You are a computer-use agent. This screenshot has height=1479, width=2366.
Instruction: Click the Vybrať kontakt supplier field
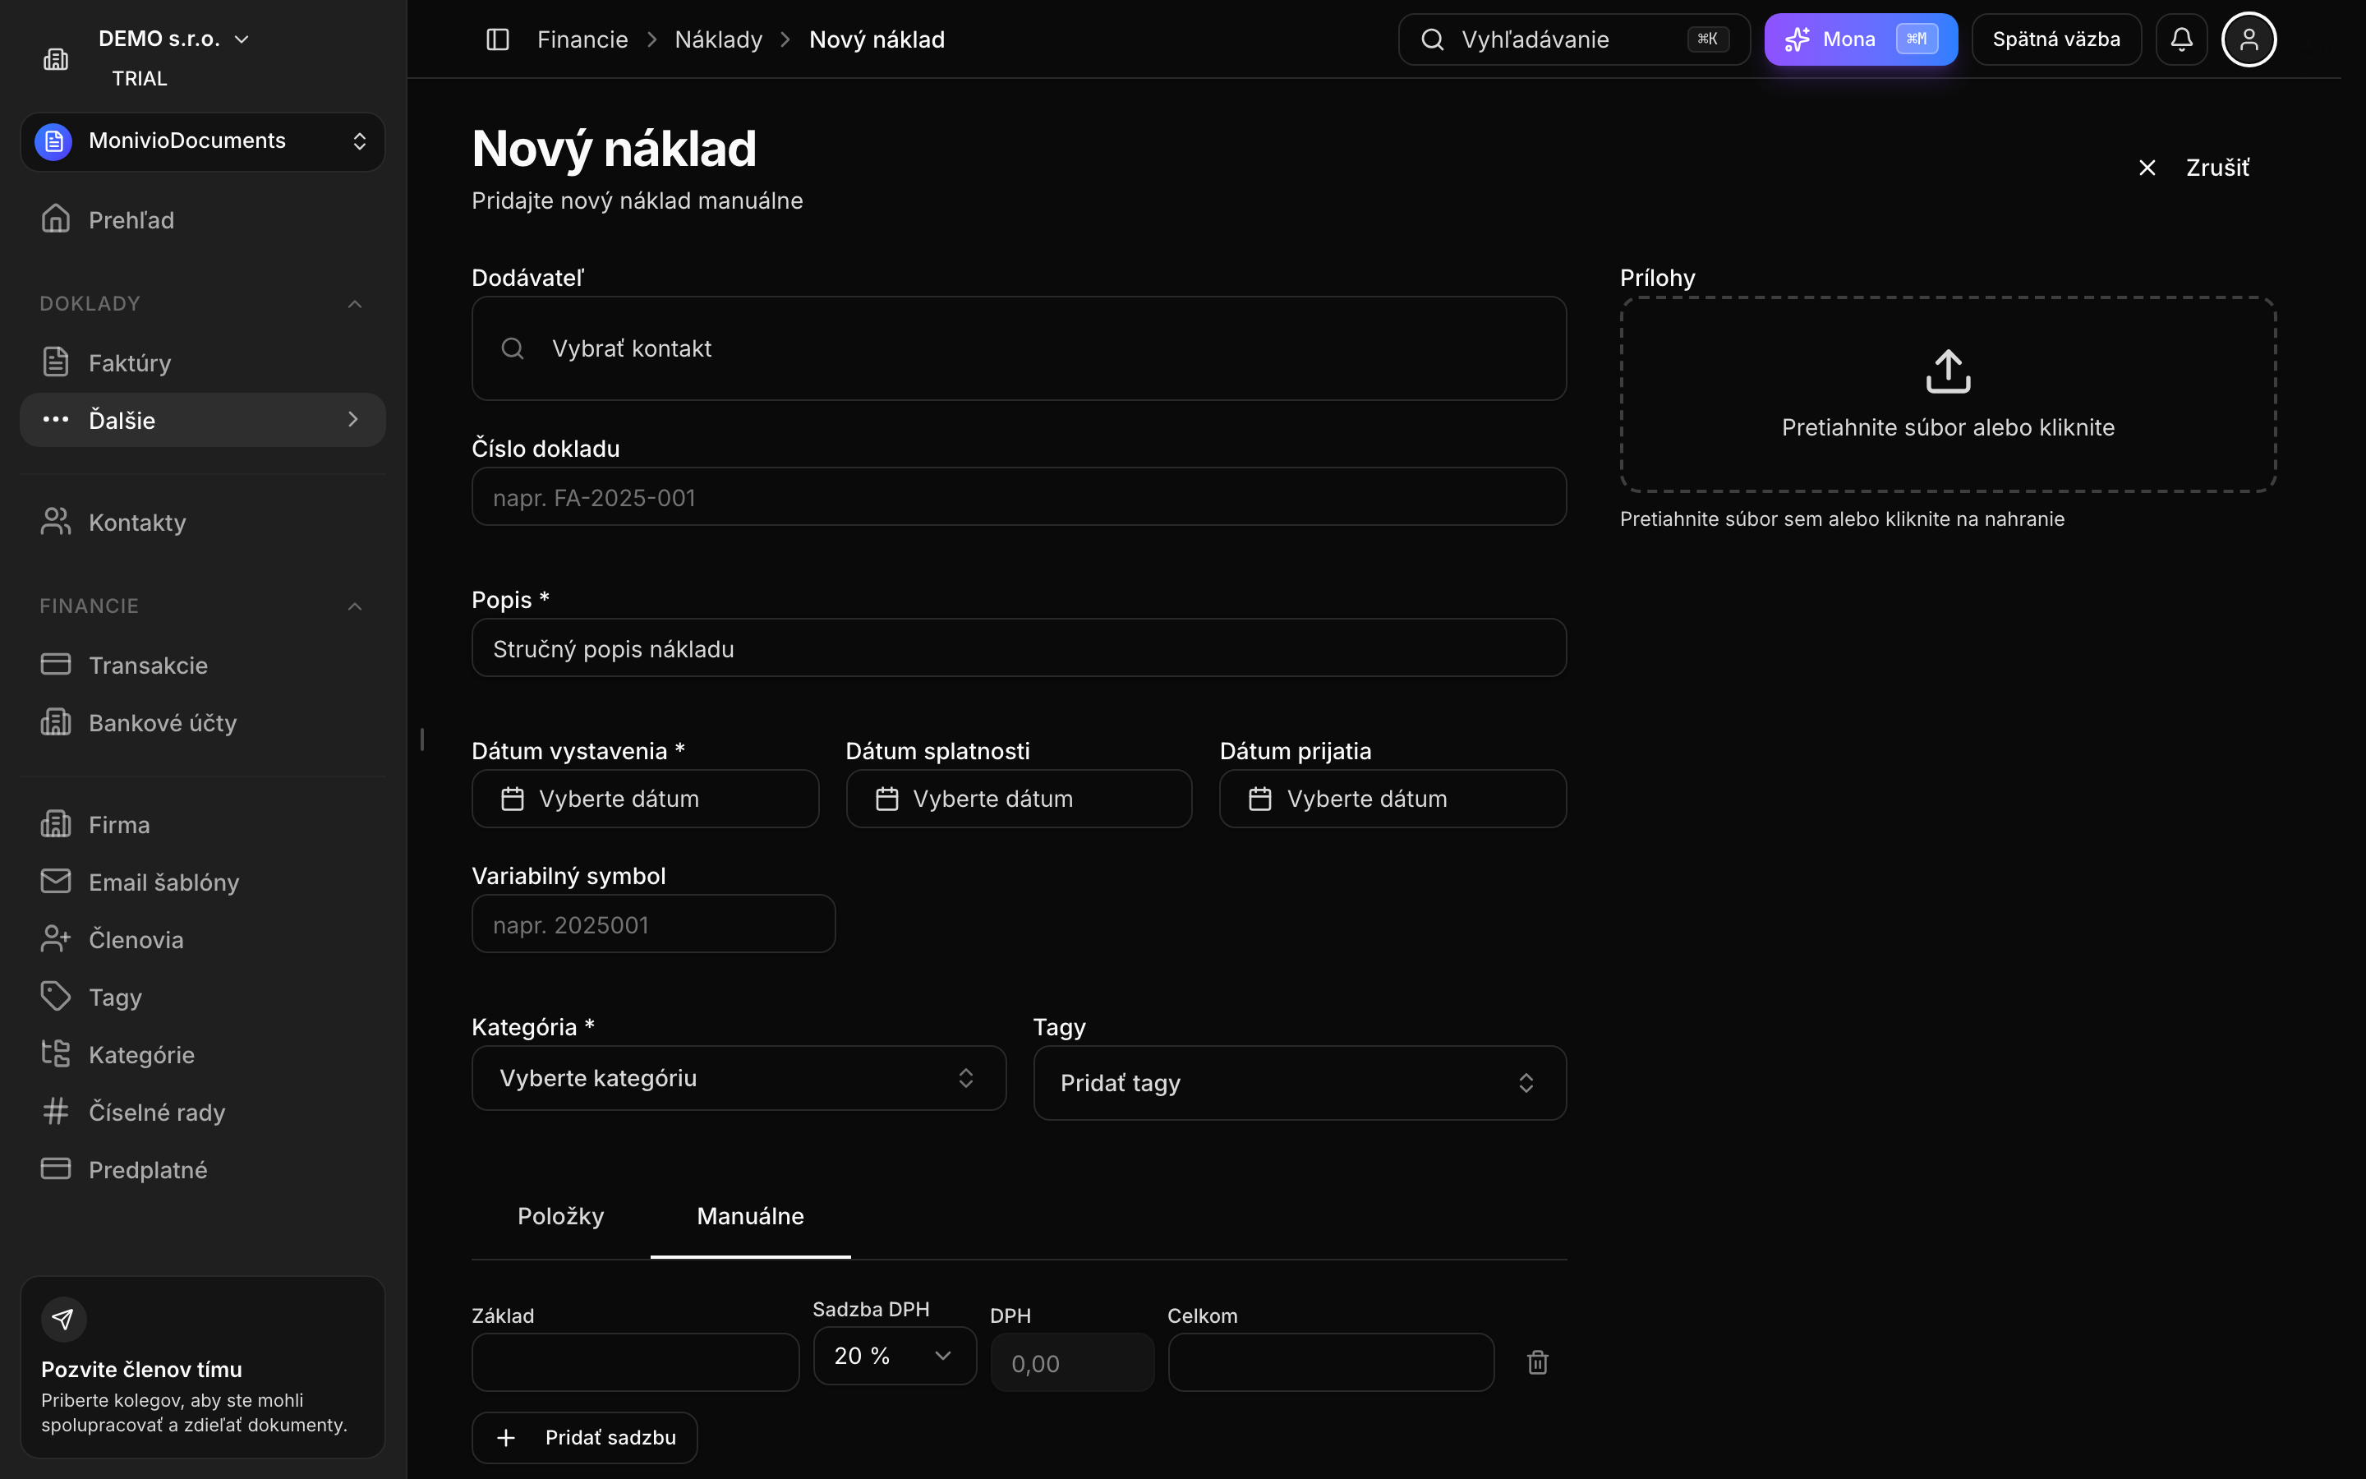[x=1019, y=348]
